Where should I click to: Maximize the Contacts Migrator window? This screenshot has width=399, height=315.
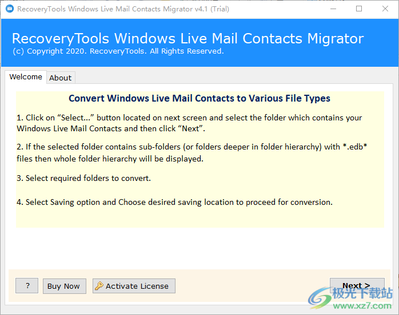(359, 9)
